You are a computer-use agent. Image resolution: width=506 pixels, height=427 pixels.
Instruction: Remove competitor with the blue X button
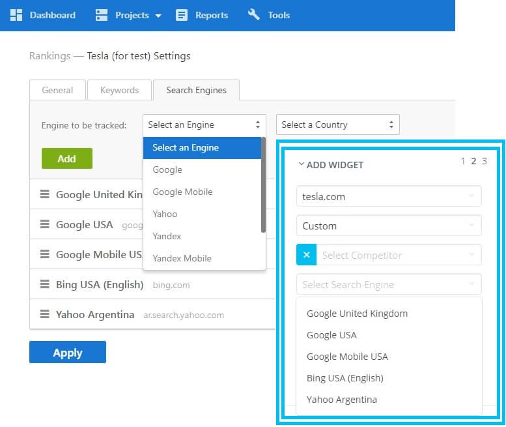(306, 255)
